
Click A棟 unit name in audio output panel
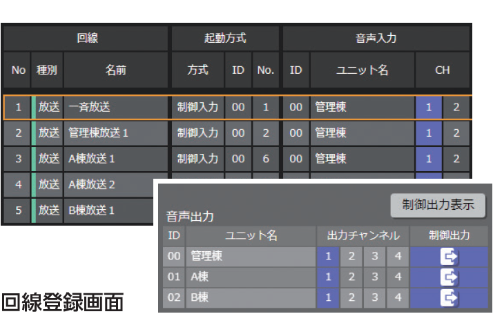[251, 277]
